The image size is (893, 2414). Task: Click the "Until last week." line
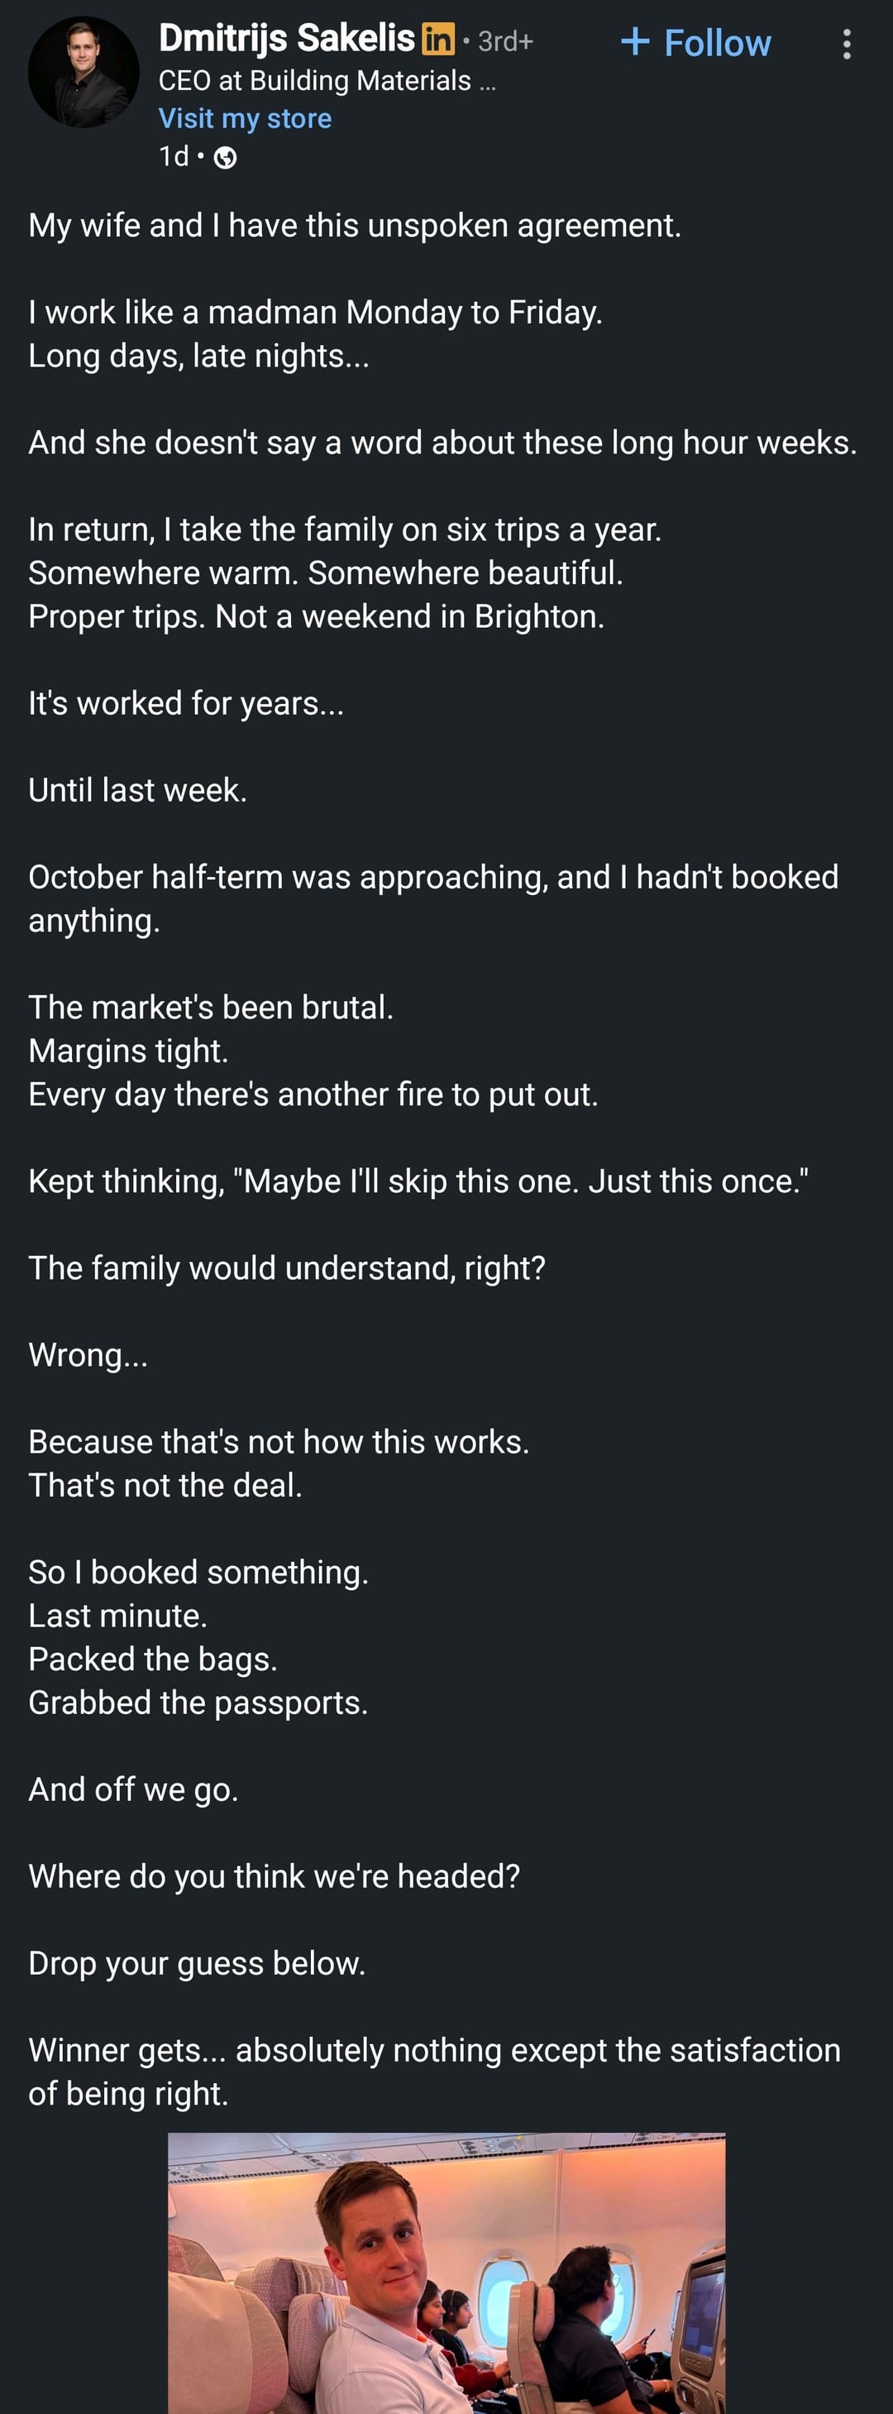pyautogui.click(x=138, y=790)
